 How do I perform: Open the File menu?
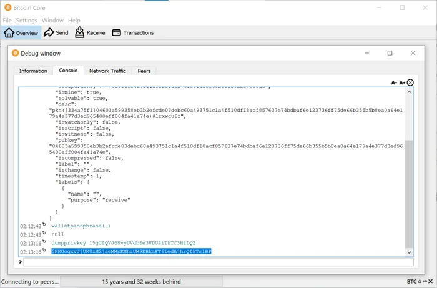click(7, 21)
